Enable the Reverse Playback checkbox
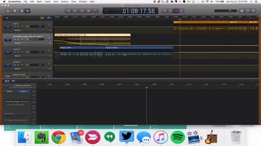261x146 pixels. point(5,105)
